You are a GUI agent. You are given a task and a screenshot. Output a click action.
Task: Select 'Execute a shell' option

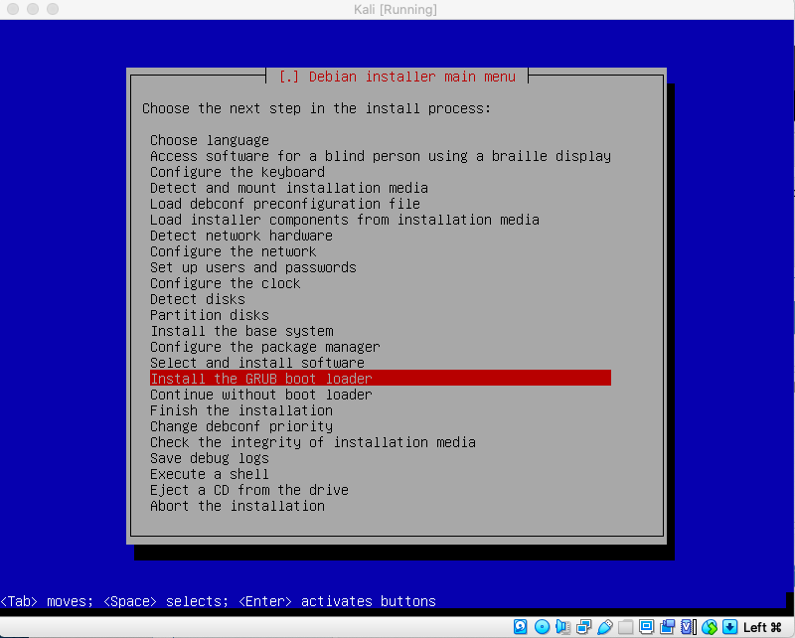click(209, 474)
